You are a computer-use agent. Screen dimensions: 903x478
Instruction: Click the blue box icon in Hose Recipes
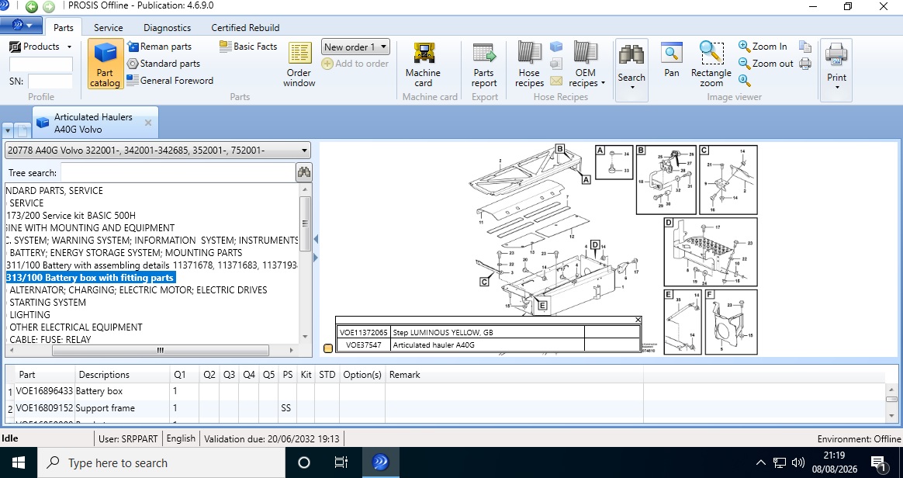click(556, 47)
